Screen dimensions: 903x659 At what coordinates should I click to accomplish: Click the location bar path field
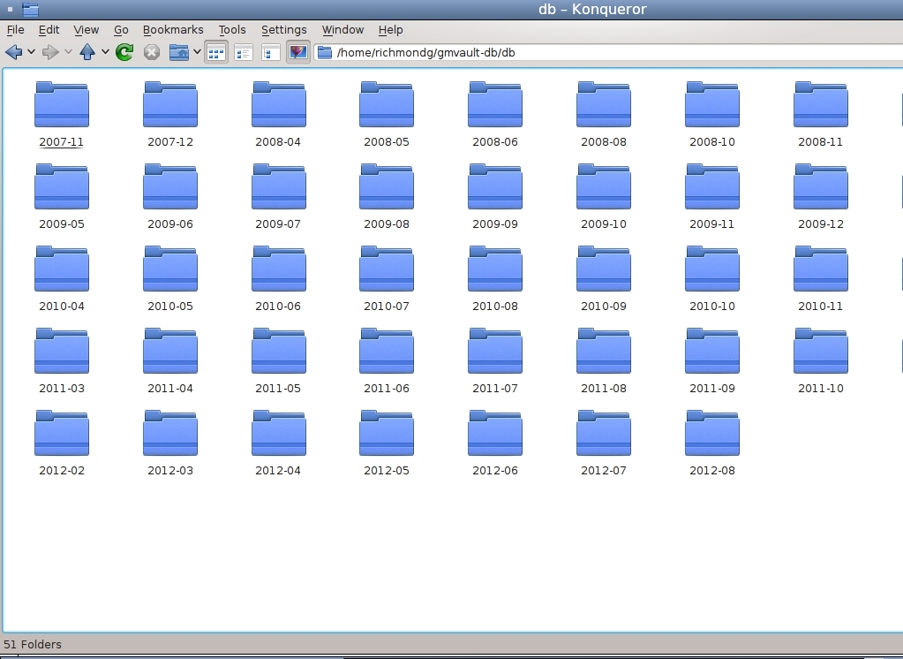[x=611, y=52]
